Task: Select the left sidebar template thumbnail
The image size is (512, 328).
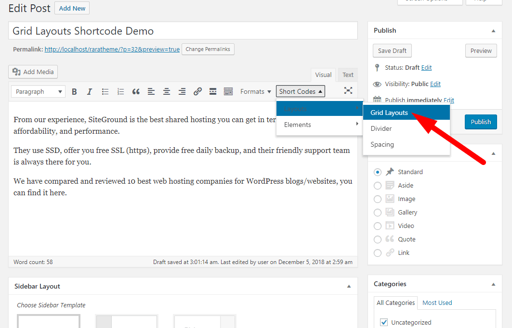Action: click(127, 321)
